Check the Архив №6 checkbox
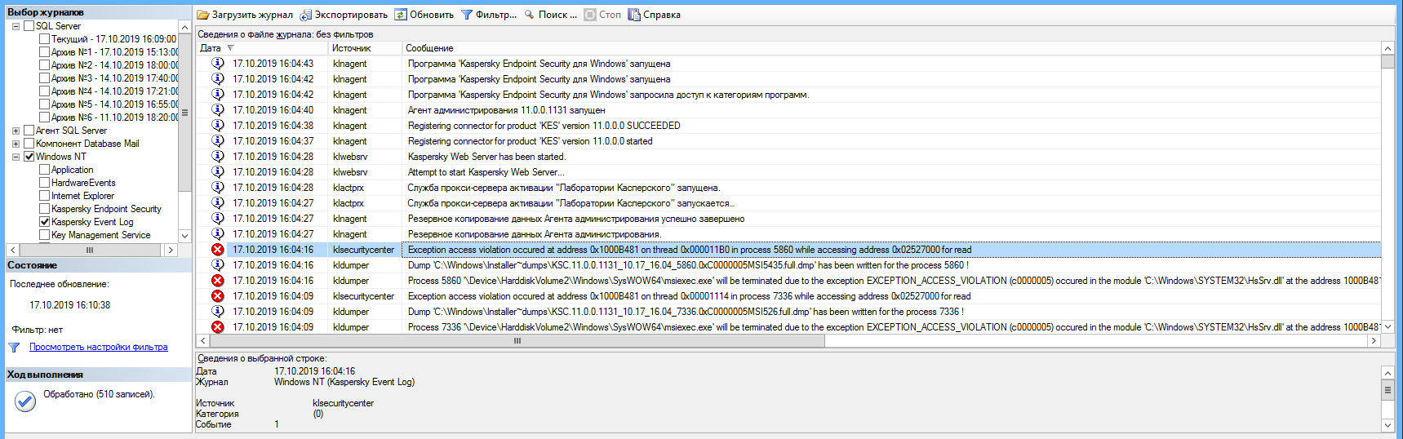Viewport: 1403px width, 439px height. (45, 118)
